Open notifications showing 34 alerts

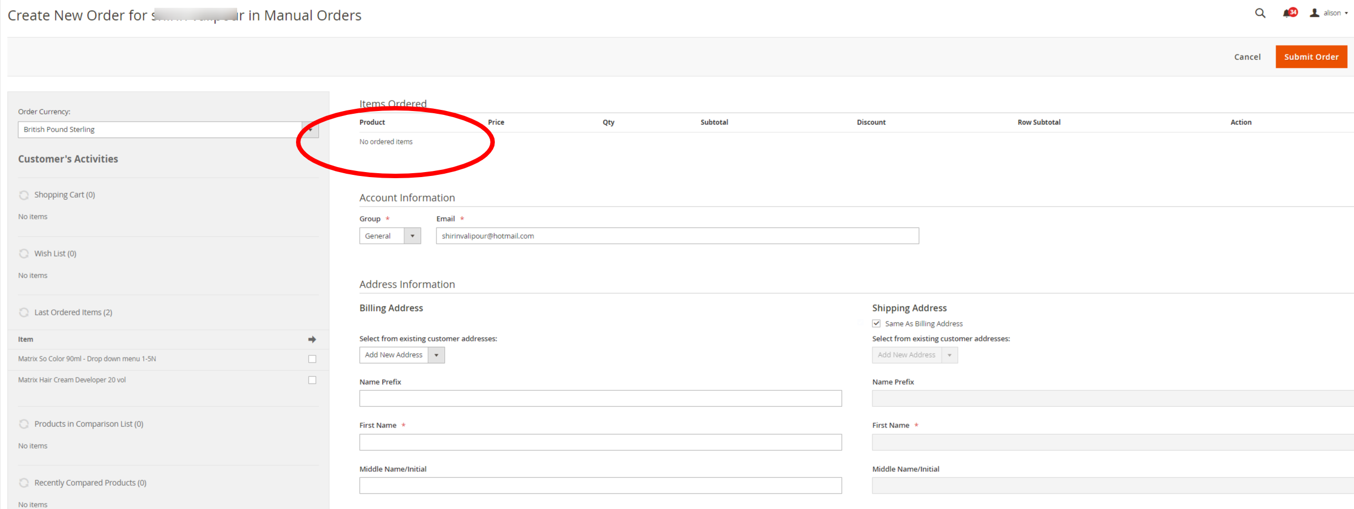(x=1288, y=13)
